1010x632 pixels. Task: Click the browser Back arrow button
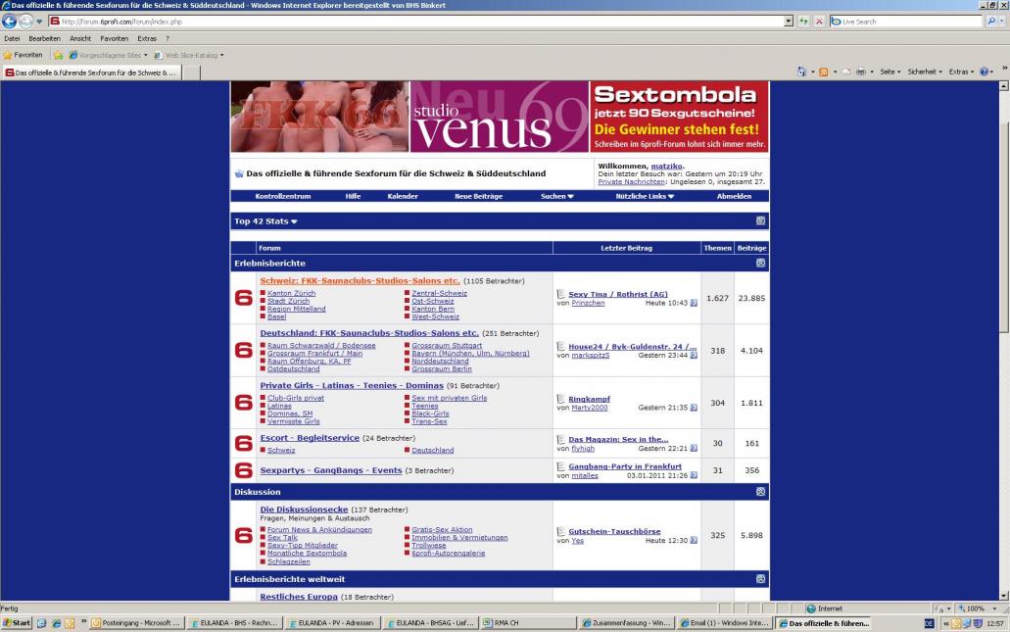pyautogui.click(x=11, y=22)
